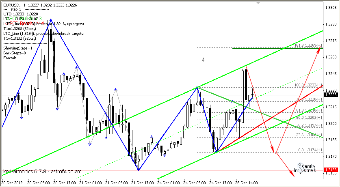Click the EURUSD,H1 chart title text
340x187 pixels.
(x=15, y=4)
